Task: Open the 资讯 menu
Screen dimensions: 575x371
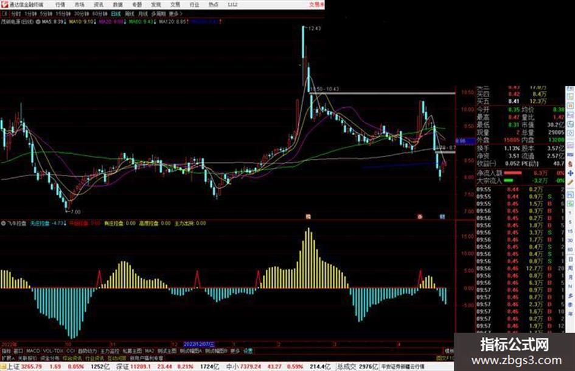Action: (x=99, y=4)
